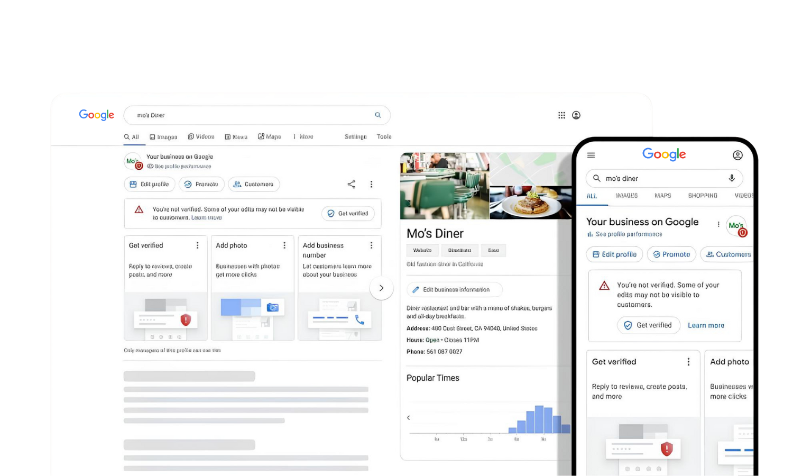The width and height of the screenshot is (793, 476).
Task: Advance the desktop cards carousel with right chevron
Action: click(381, 288)
